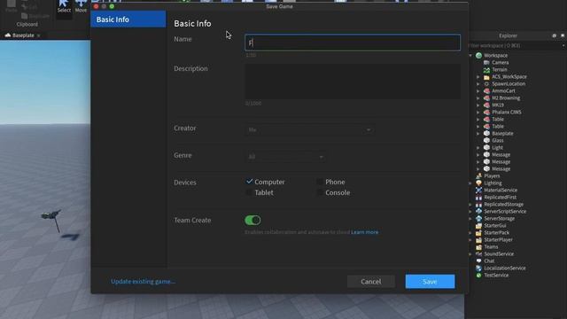Click the MaterialService icon
This screenshot has width=567, height=319.
pyautogui.click(x=478, y=190)
